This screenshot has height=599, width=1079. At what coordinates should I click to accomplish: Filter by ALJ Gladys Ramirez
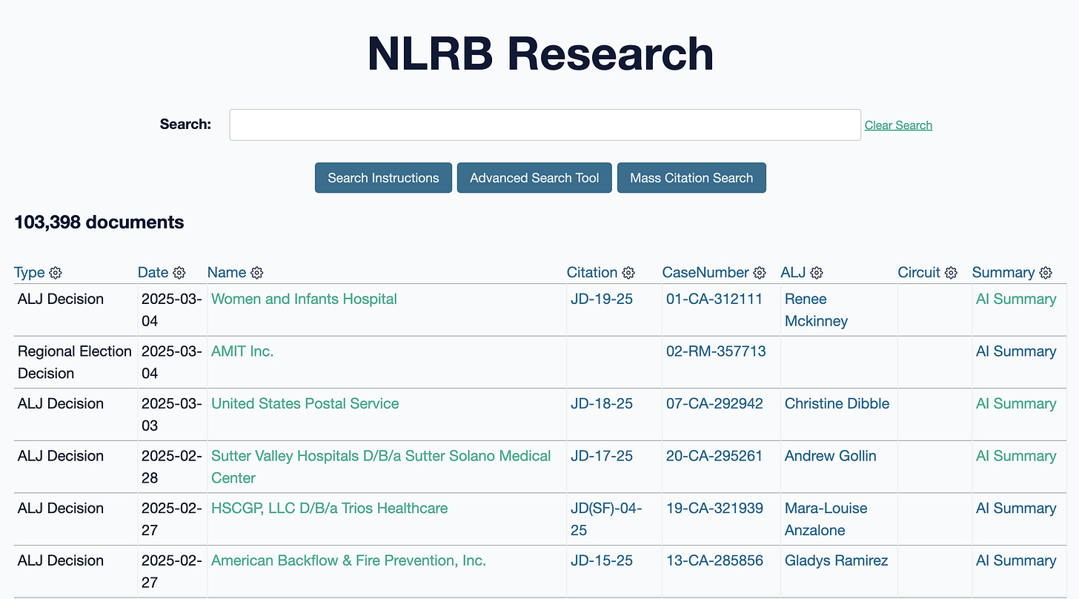(x=836, y=561)
